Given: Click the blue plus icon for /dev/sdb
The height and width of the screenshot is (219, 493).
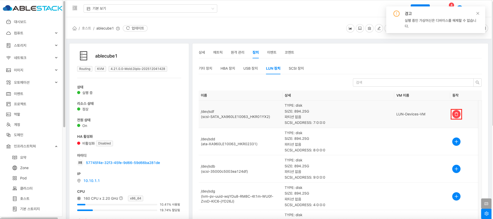Looking at the screenshot, I should click(456, 169).
